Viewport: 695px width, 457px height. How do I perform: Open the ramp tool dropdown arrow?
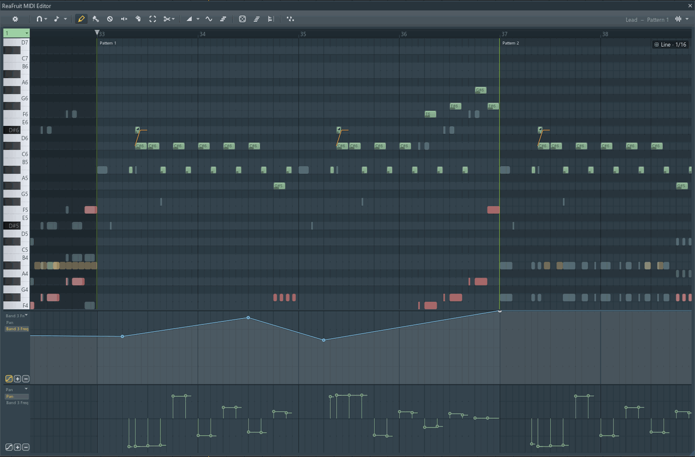[x=197, y=19]
